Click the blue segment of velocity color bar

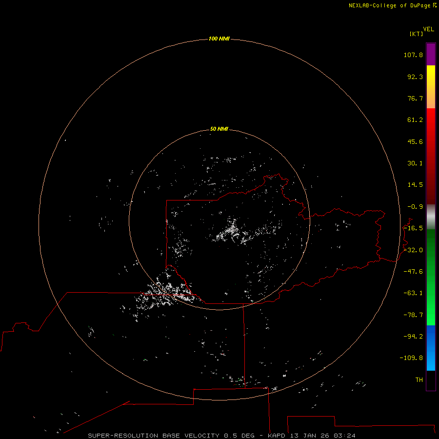431,348
